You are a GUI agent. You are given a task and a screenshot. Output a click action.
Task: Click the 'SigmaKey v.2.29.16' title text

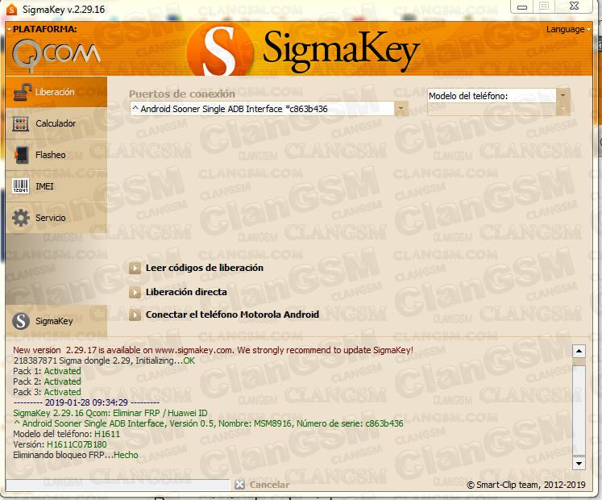64,10
